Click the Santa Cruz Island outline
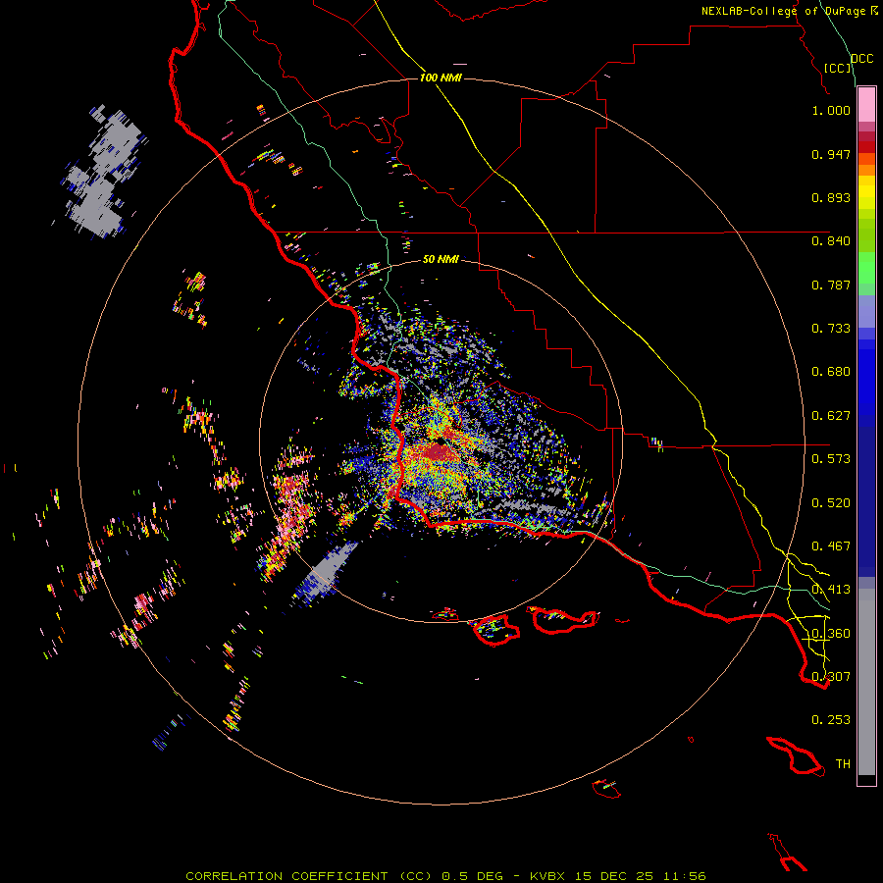Image resolution: width=883 pixels, height=883 pixels. [x=562, y=619]
